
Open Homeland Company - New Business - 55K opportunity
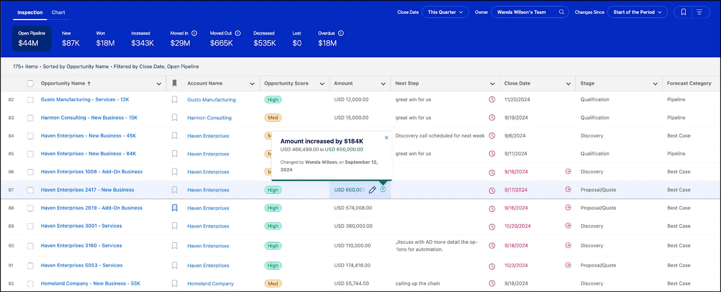point(91,283)
